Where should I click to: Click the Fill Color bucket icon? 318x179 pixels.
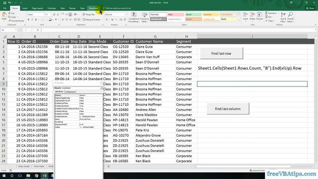coord(50,20)
